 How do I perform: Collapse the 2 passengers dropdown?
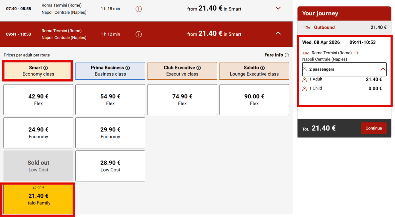[x=382, y=69]
